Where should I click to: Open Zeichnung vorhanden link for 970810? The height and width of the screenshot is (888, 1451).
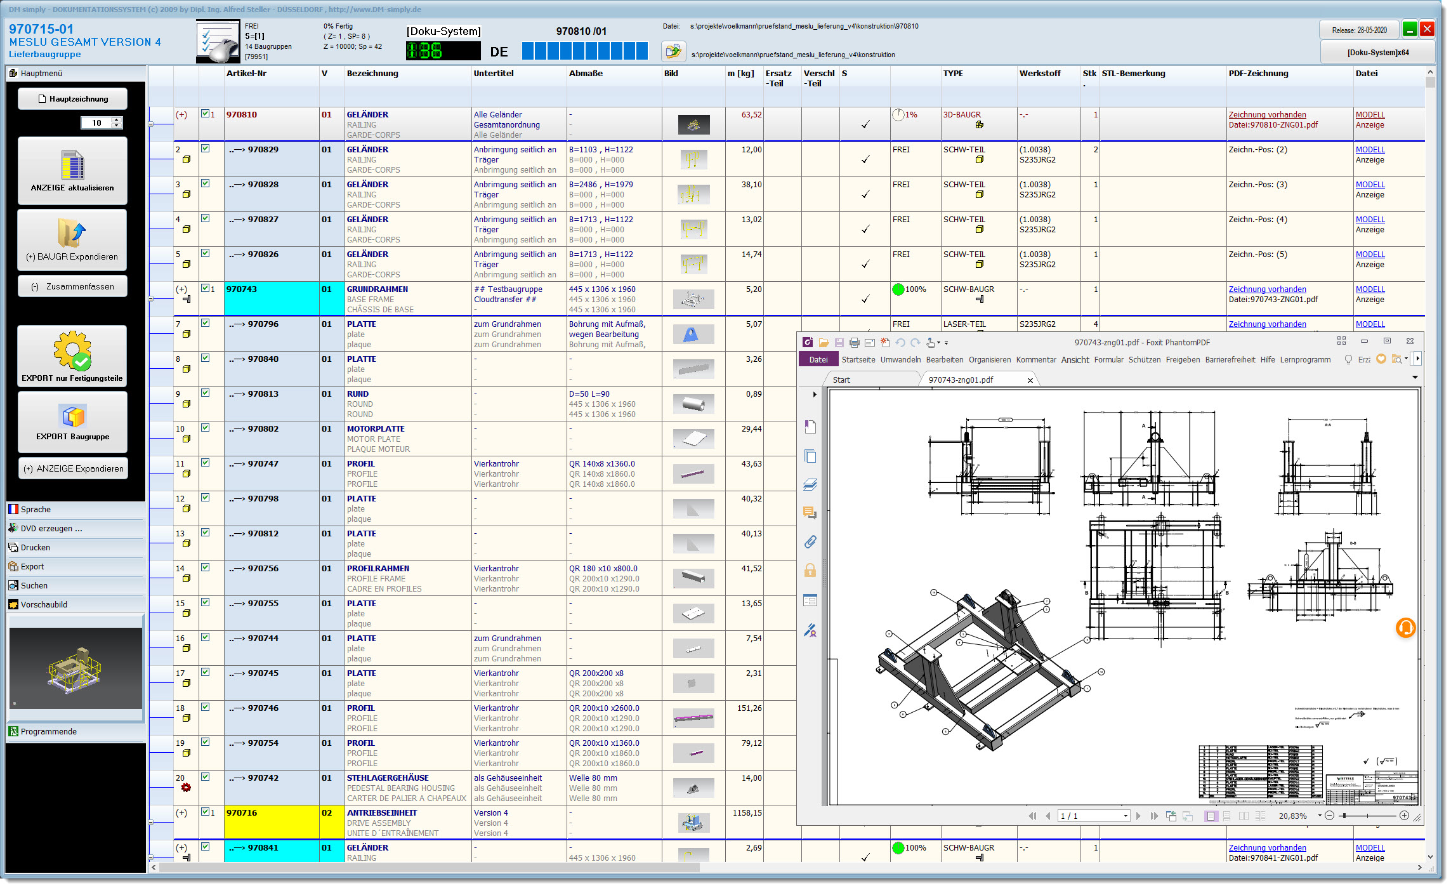(1267, 115)
